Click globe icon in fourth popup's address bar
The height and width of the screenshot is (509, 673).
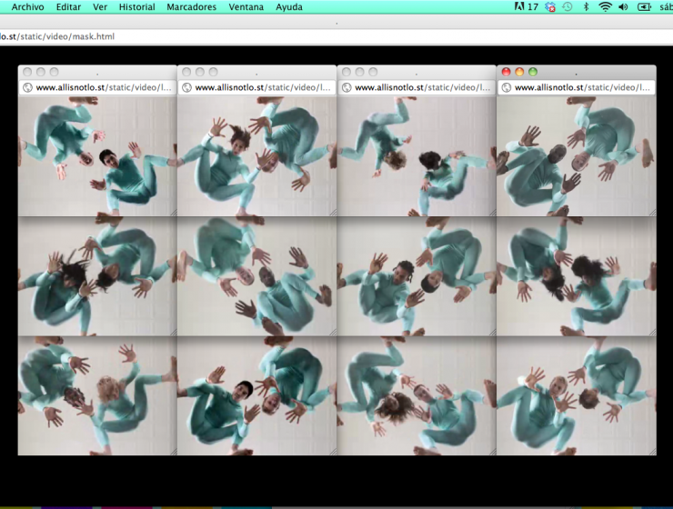507,88
